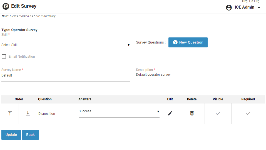Open the Select Skill dropdown
266x150 pixels.
point(66,45)
